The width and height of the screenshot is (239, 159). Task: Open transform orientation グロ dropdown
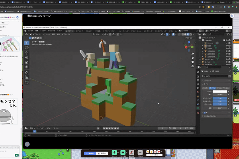point(98,35)
